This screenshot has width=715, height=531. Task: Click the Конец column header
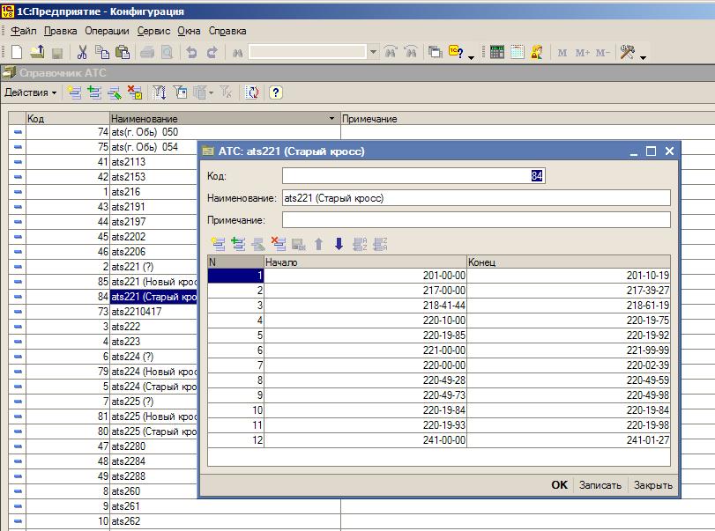569,262
